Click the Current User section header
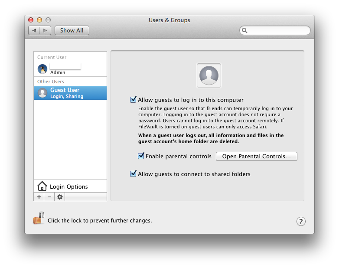Viewport: 339px width, 268px height. click(52, 57)
